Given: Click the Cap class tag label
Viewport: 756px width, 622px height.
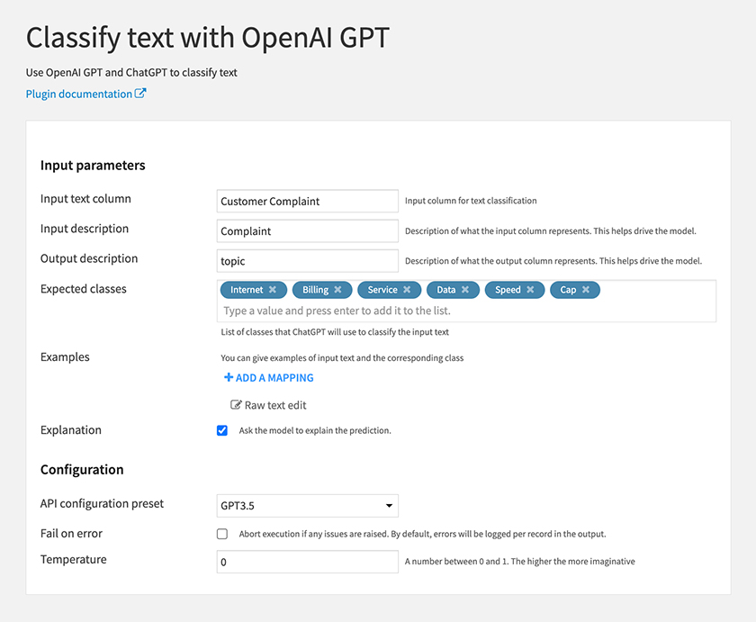Looking at the screenshot, I should (568, 290).
